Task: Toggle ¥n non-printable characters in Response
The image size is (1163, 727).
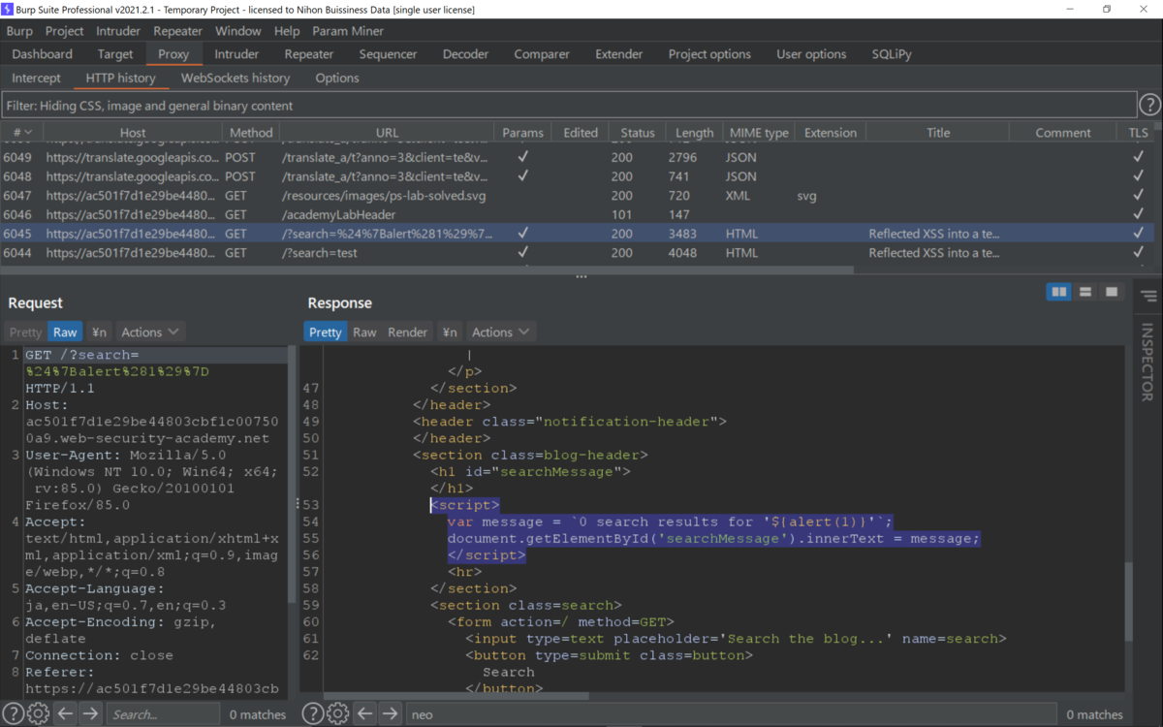Action: pos(449,332)
